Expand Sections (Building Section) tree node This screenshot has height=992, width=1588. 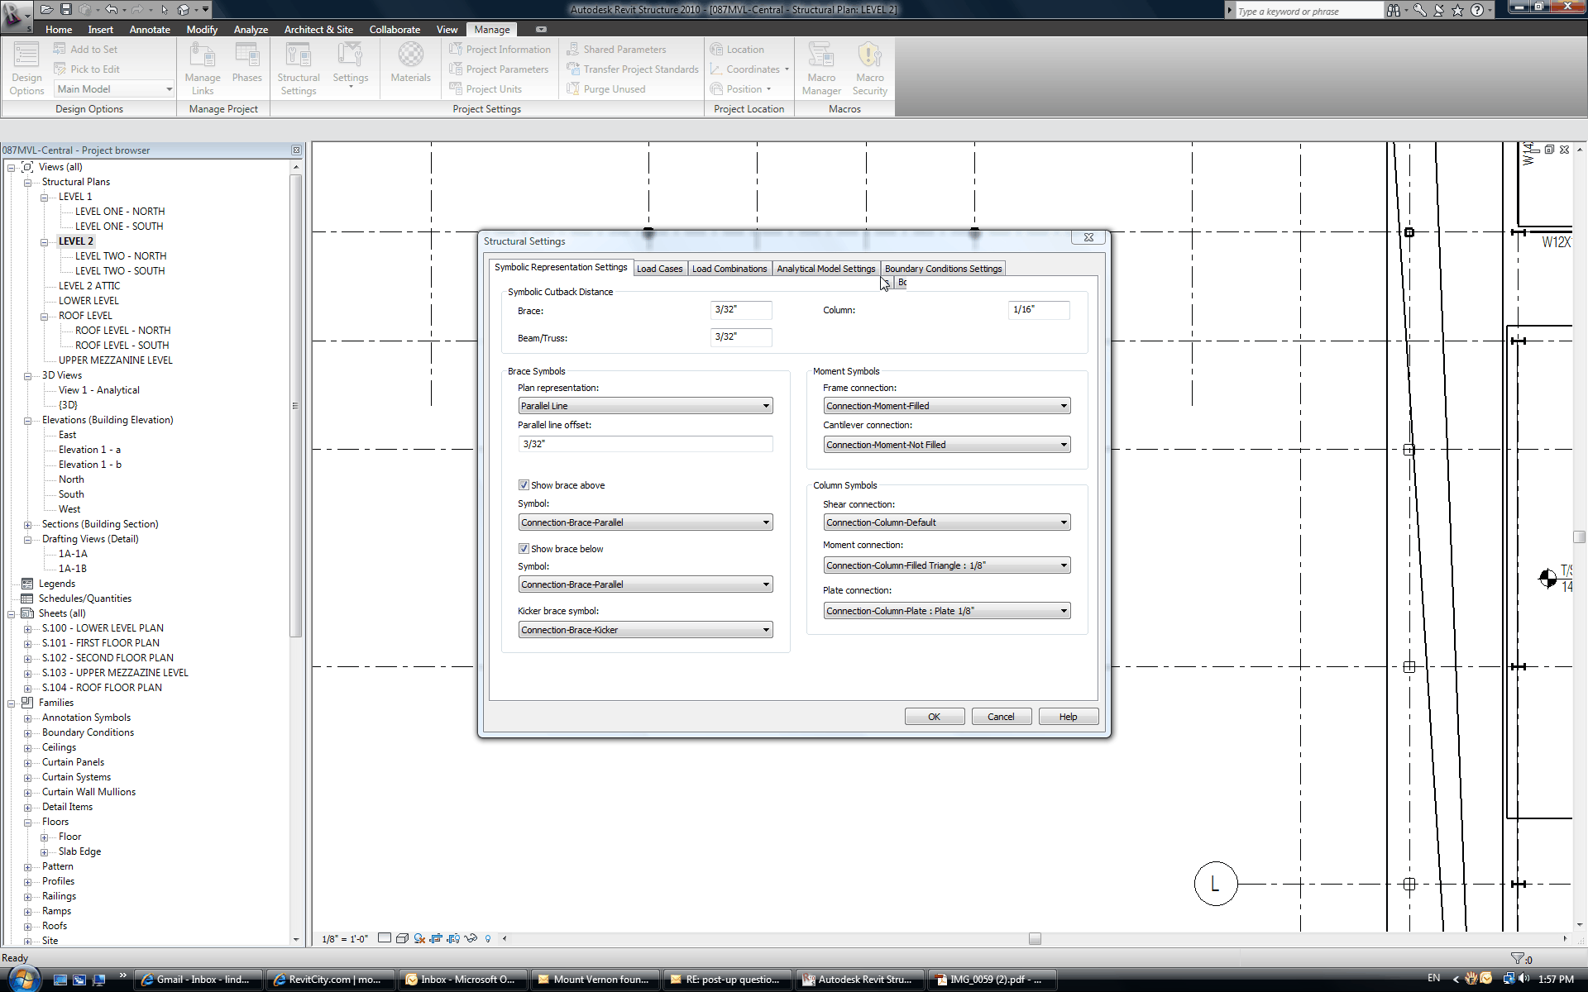click(27, 524)
